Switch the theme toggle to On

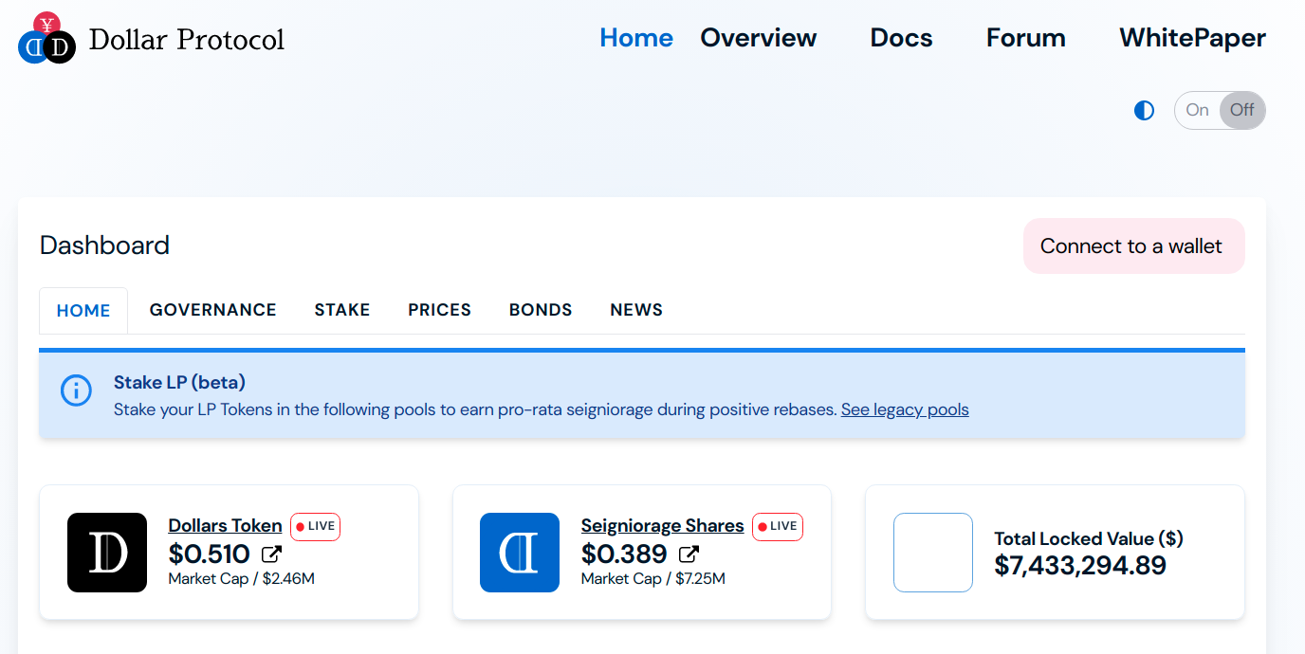(1197, 110)
